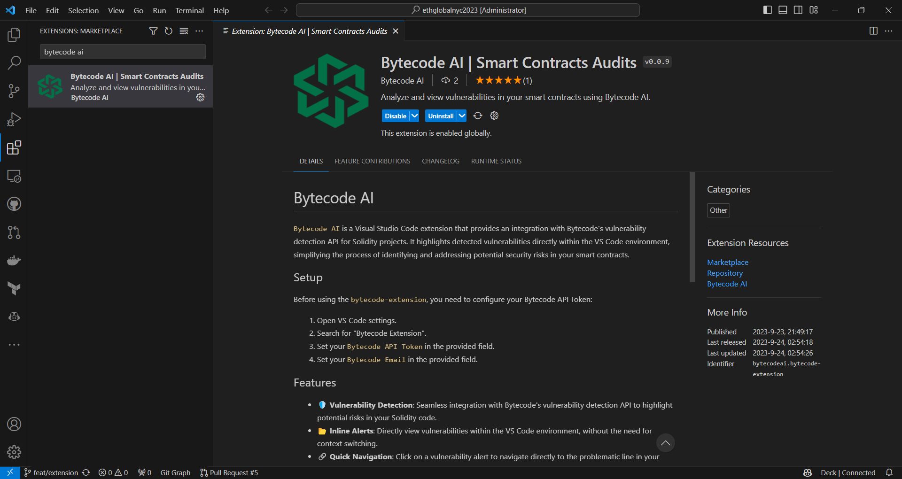Click the feat/extension branch in status bar
This screenshot has width=902, height=479.
51,472
